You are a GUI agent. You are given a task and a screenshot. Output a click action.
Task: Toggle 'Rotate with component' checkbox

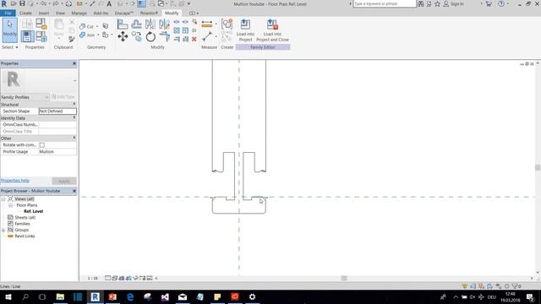[42, 145]
